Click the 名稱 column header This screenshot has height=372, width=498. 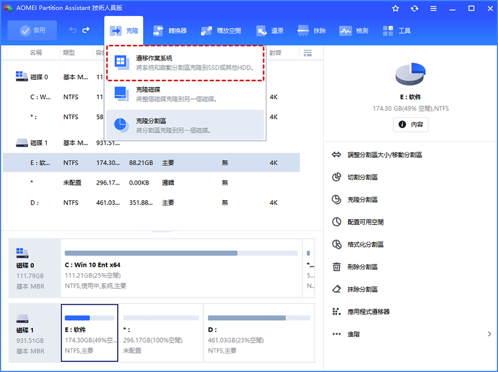(x=36, y=53)
